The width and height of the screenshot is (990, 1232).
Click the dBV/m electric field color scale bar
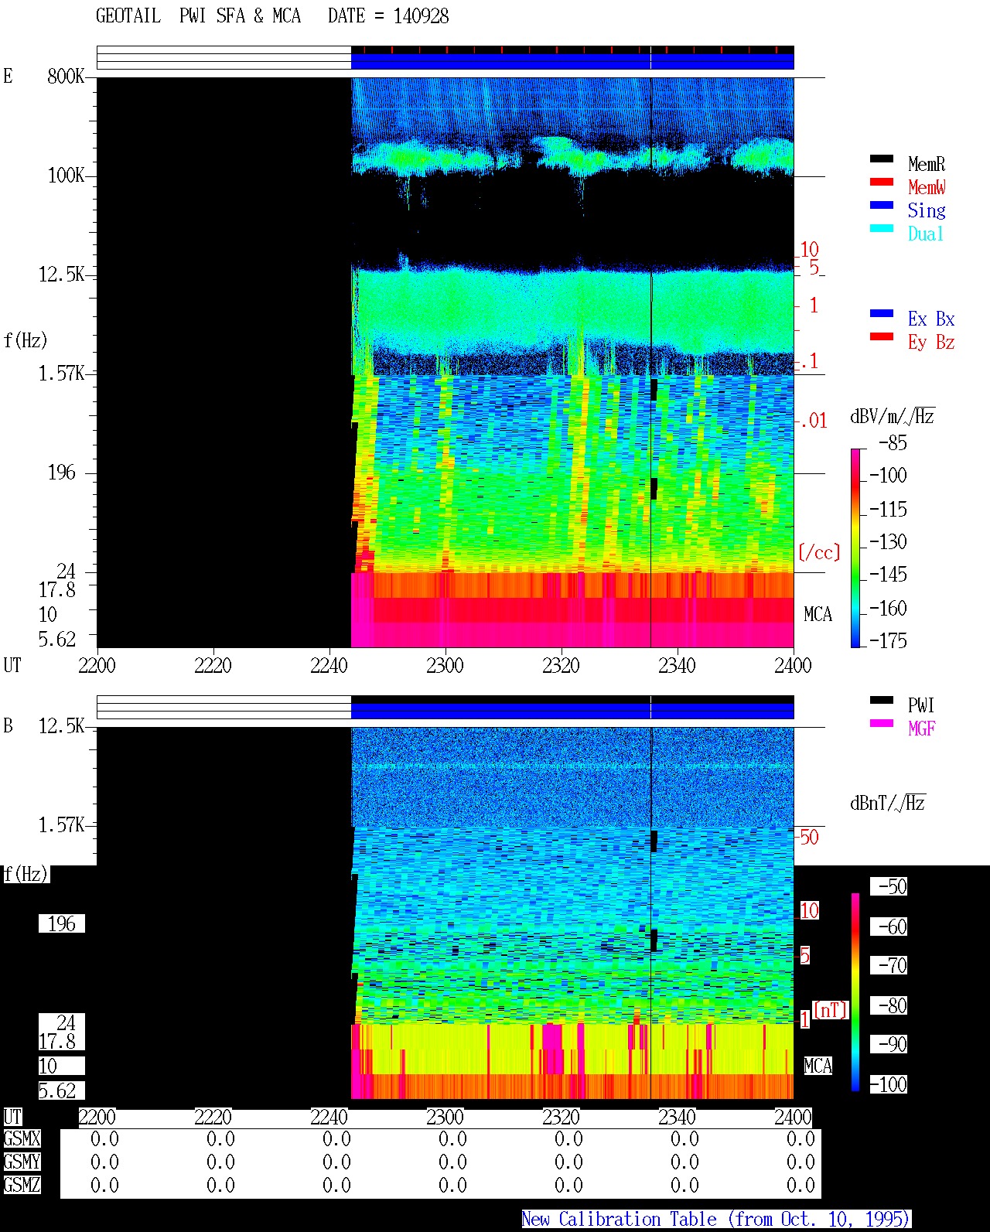(855, 548)
